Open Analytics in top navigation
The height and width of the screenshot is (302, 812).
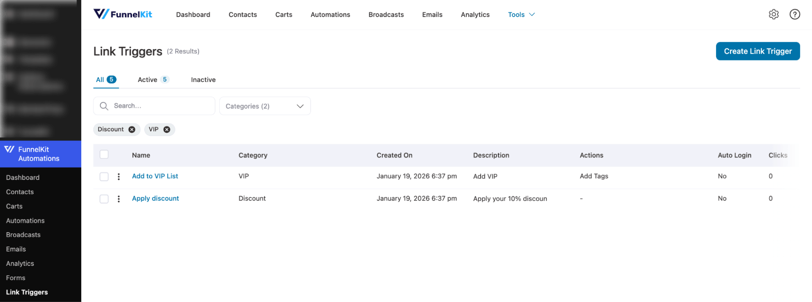coord(475,15)
